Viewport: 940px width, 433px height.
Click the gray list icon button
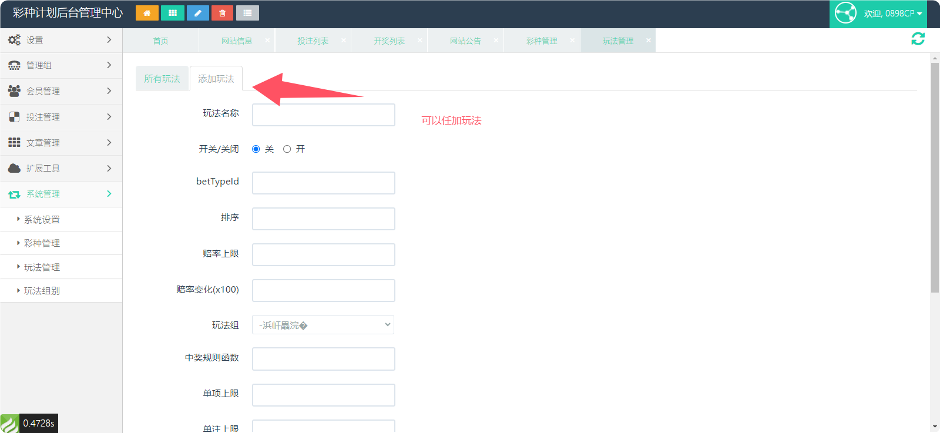[247, 13]
